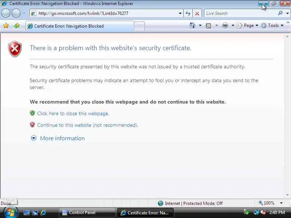This screenshot has width=291, height=218.
Task: Click the Print icon
Action: (225, 25)
